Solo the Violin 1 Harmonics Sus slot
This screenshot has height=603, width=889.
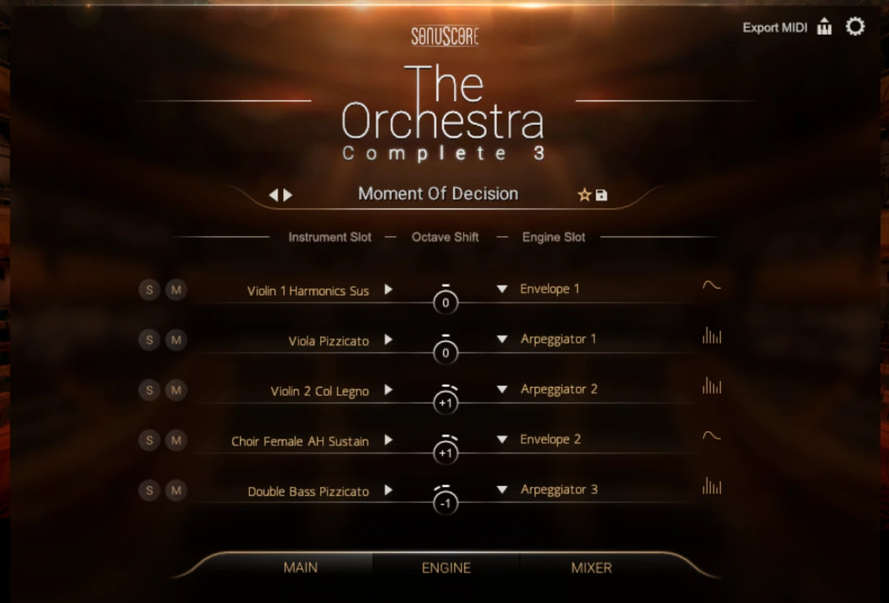pos(149,290)
